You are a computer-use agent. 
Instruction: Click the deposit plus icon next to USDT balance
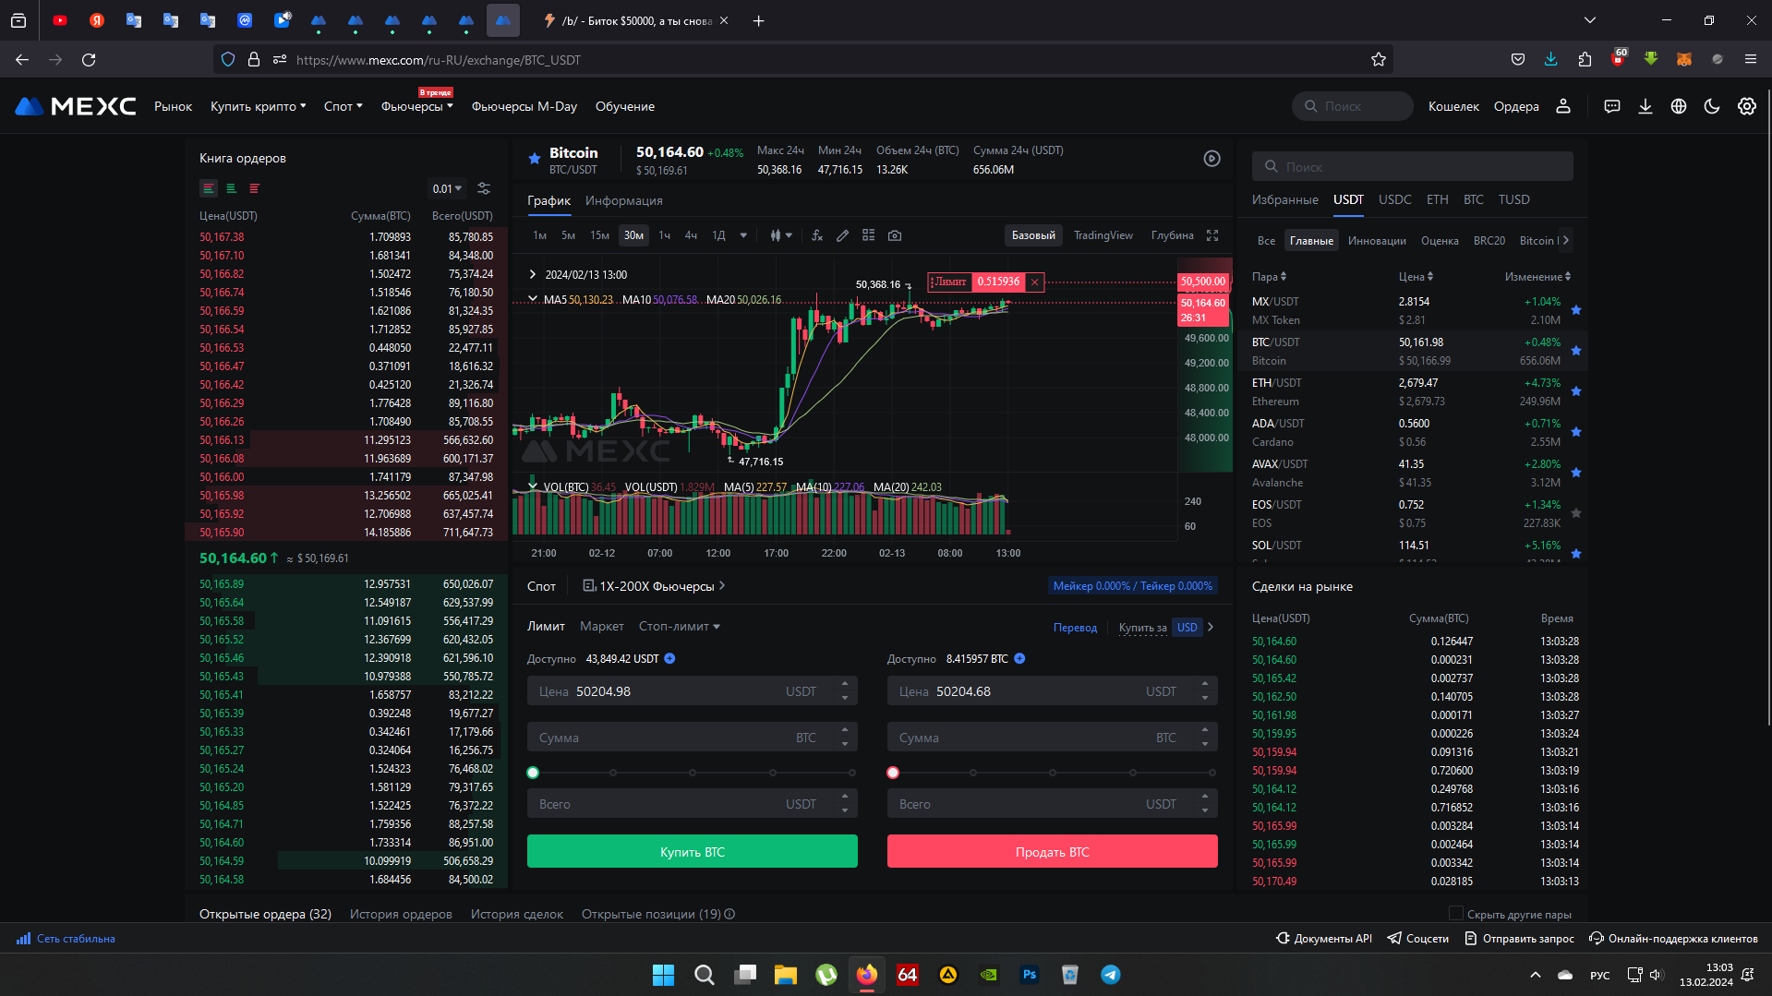pos(669,658)
